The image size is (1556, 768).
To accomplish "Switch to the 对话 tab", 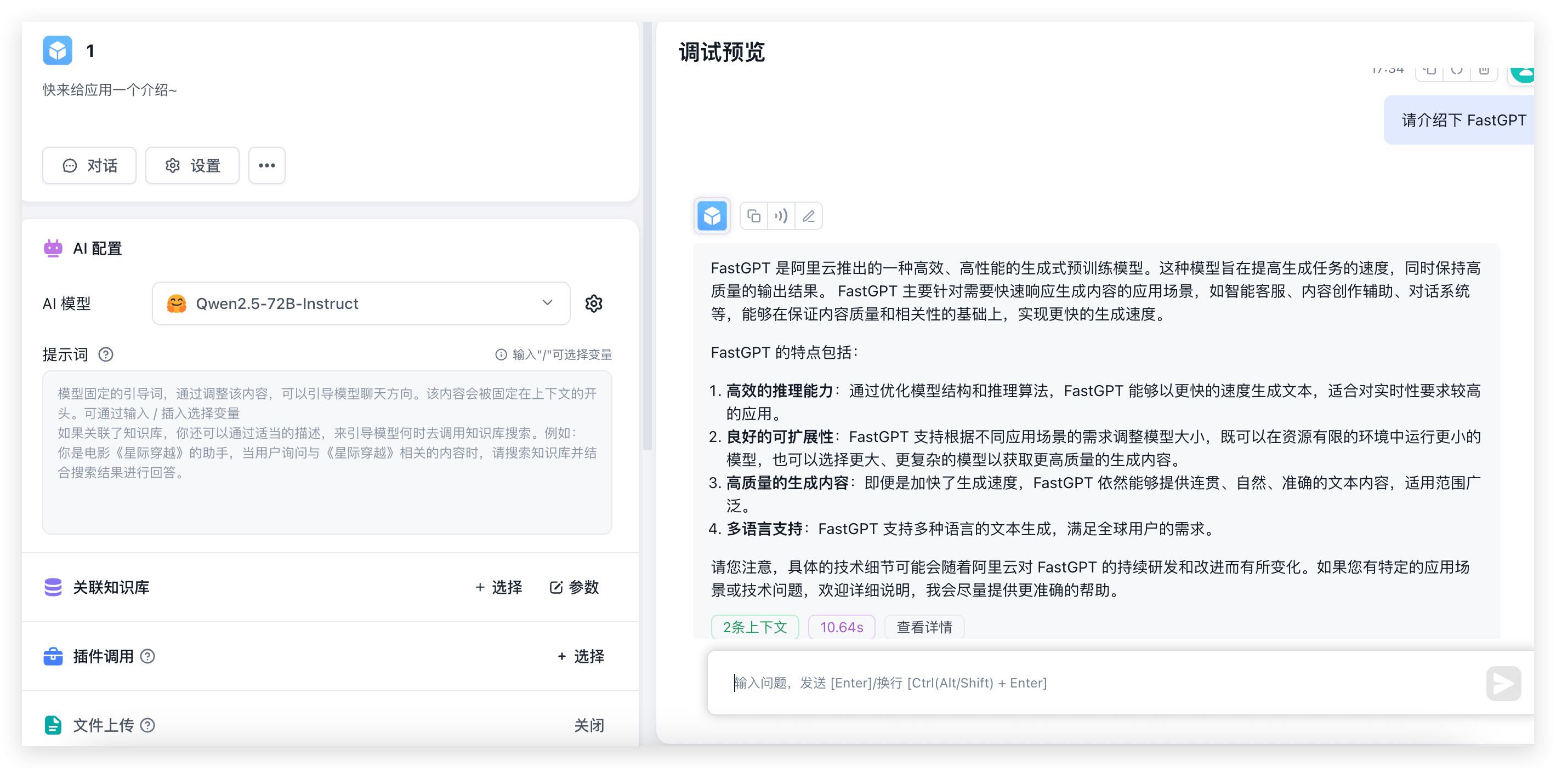I will [89, 165].
